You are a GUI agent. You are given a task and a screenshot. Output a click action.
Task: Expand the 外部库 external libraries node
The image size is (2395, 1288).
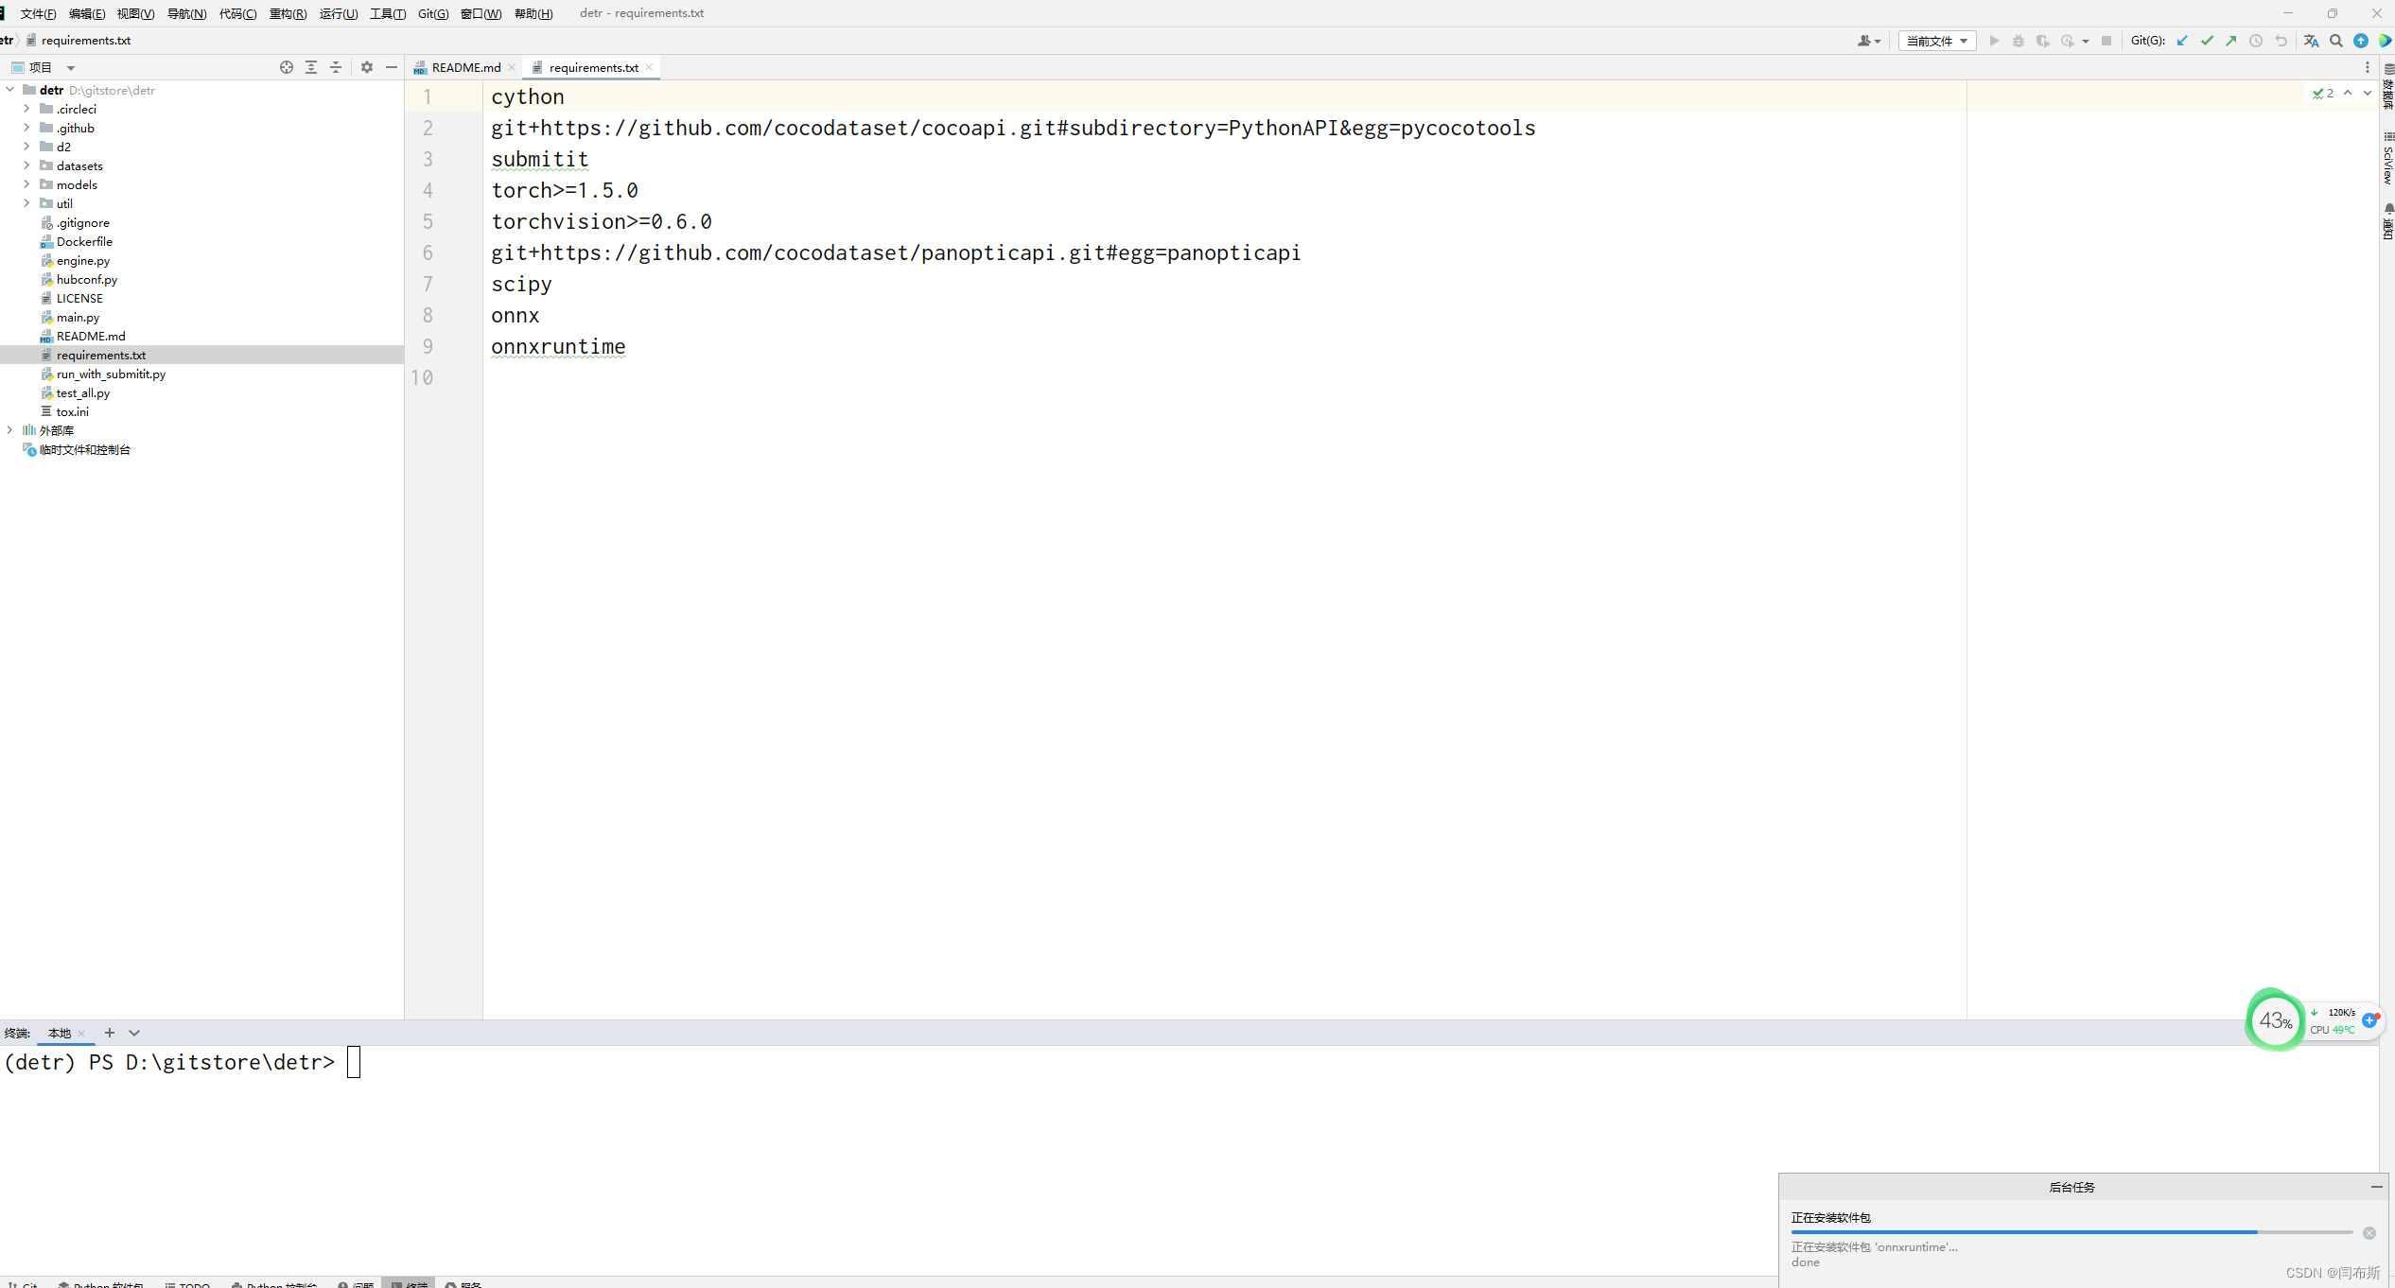click(9, 430)
